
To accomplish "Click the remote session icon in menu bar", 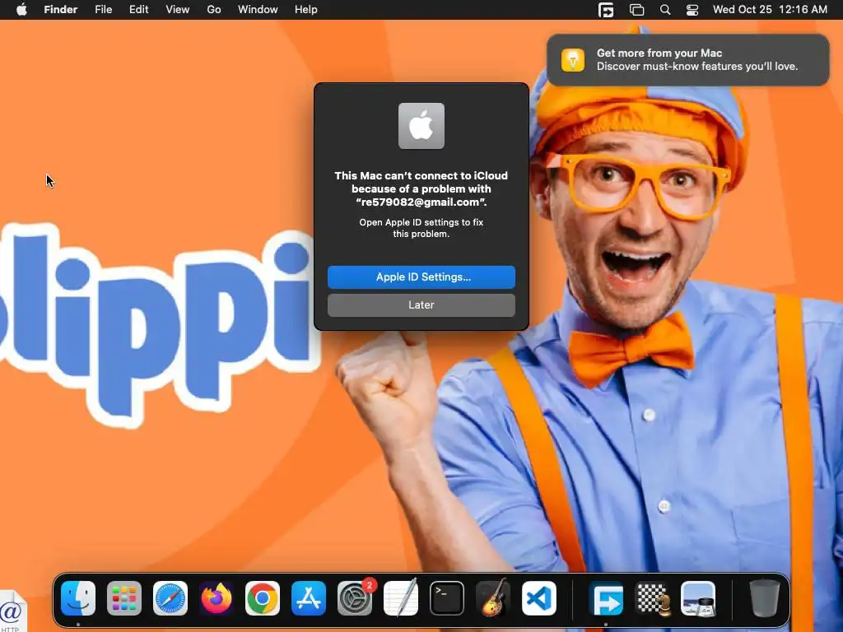I will point(606,10).
